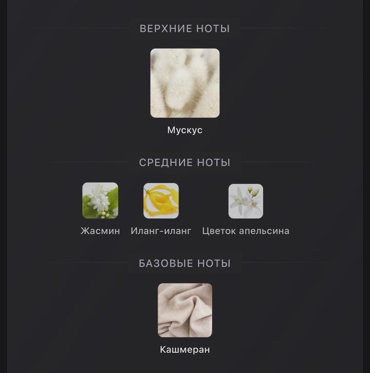This screenshot has height=373, width=370.
Task: Open the Кашмеран beige fabric image
Action: point(185,310)
